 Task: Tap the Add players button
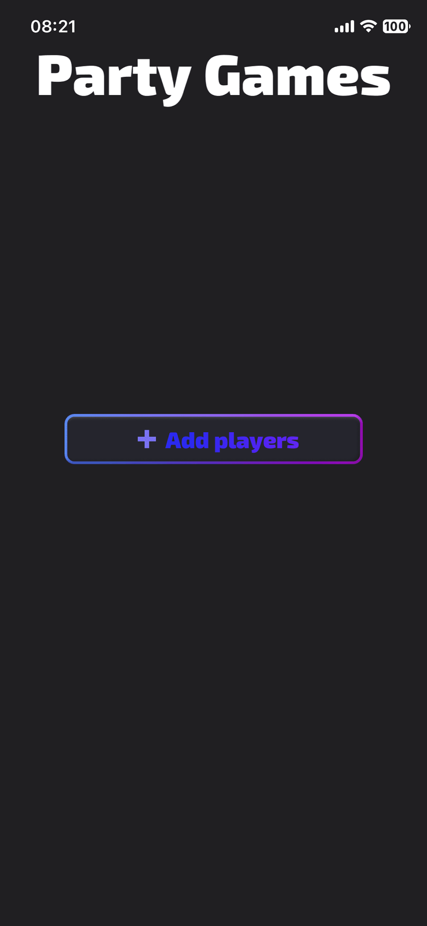[x=213, y=439]
